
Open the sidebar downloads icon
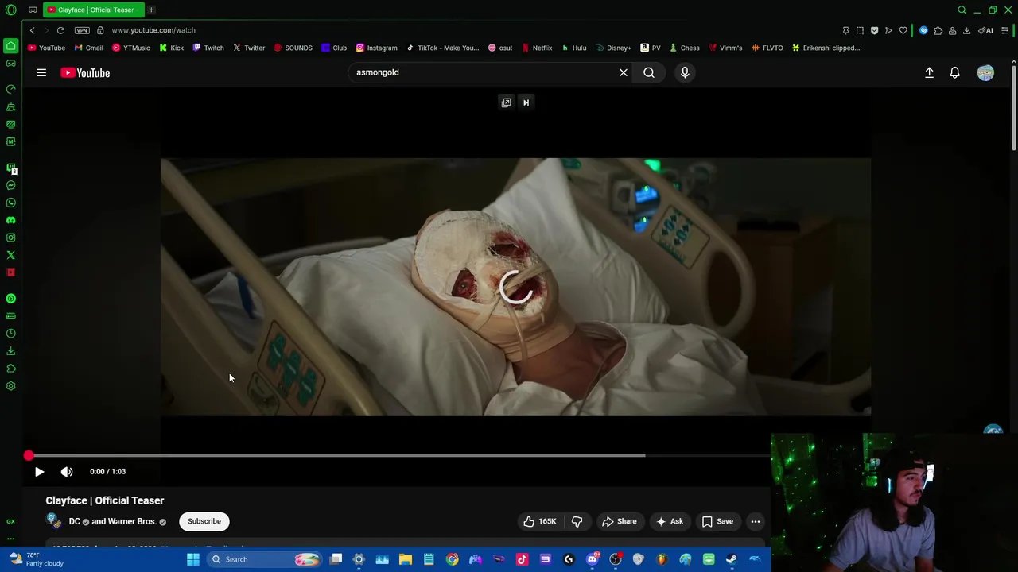[x=10, y=351]
